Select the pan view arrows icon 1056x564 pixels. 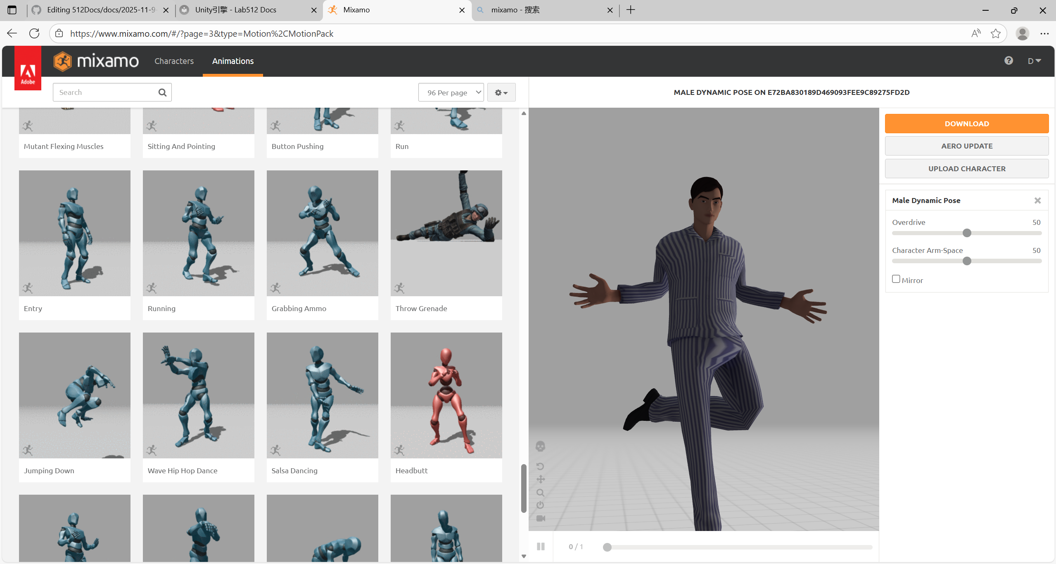tap(540, 479)
